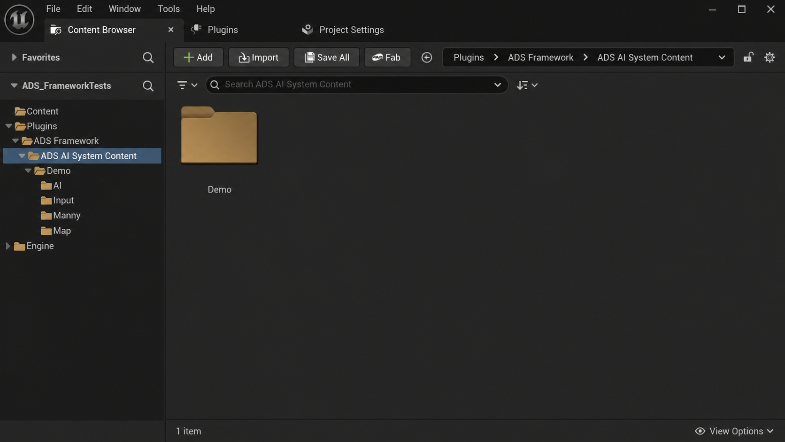Image resolution: width=785 pixels, height=442 pixels.
Task: Close the Content Browser tab
Action: click(171, 30)
